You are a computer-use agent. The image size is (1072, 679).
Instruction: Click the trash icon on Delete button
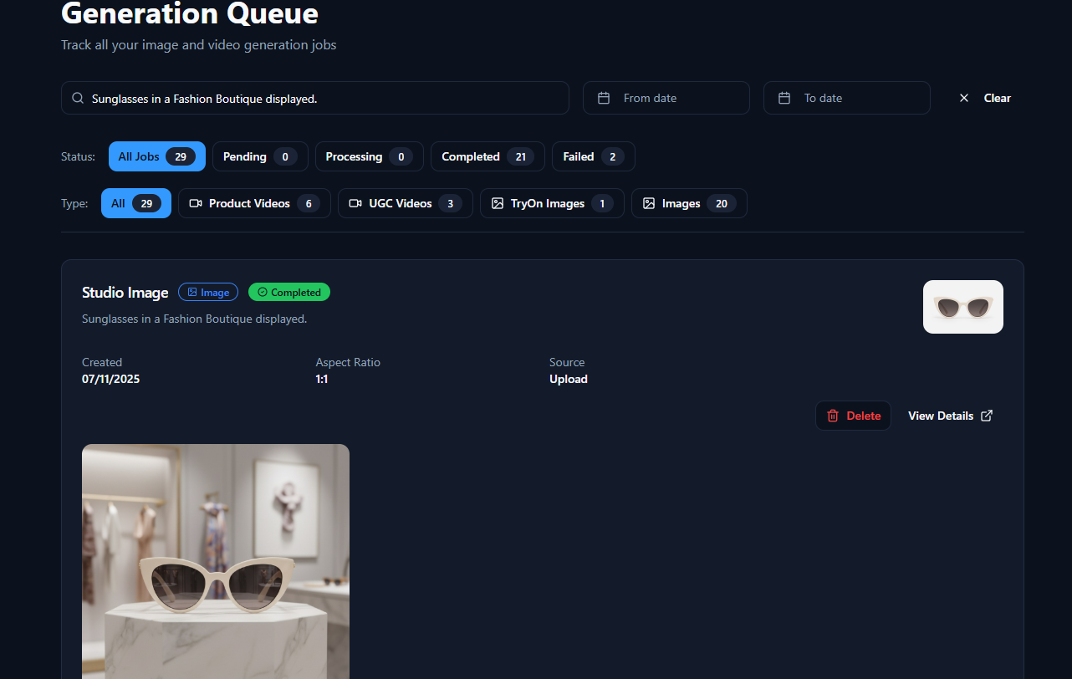833,416
